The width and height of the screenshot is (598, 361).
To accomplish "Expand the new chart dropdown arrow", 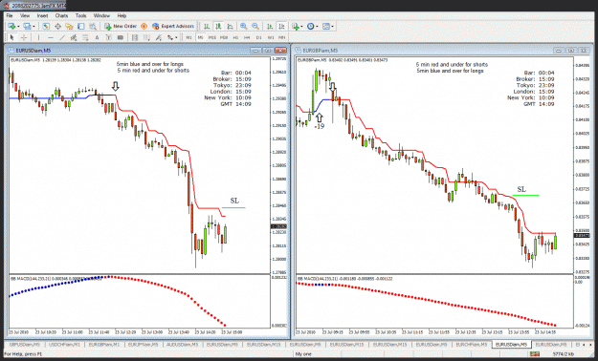I will pos(18,27).
